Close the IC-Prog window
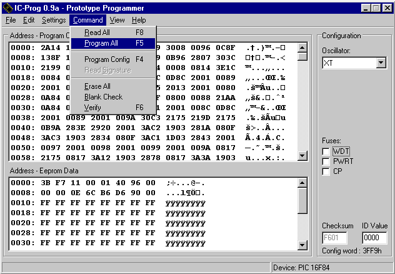 point(387,8)
